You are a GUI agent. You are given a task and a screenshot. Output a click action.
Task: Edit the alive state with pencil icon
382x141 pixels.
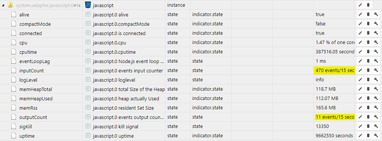point(360,15)
